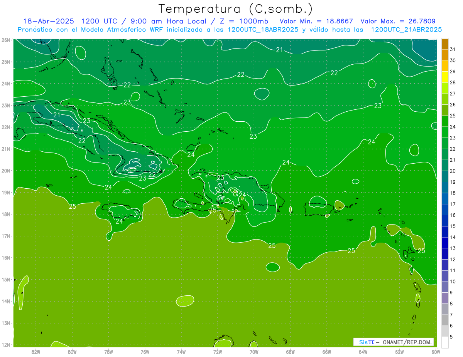
Task: Click the '82W' longitude axis label
Action: [35, 352]
